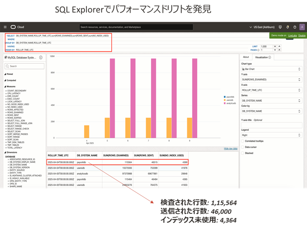Viewport: 307px width, 229px height.
Task: Open the region selector US East (Ashburn)
Action: (262, 27)
